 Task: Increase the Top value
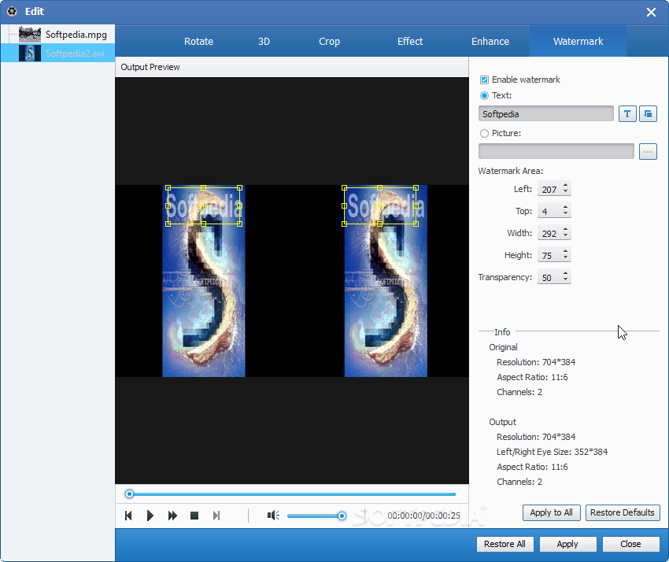click(565, 208)
